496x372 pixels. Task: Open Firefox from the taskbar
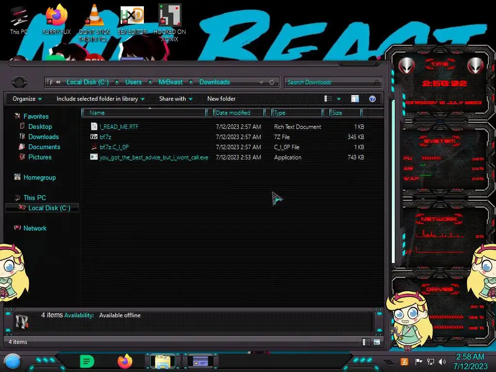coord(125,361)
